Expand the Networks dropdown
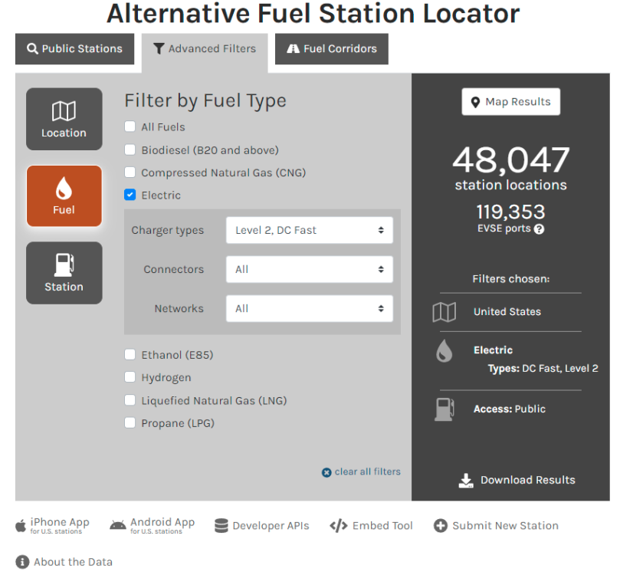This screenshot has width=620, height=575. coord(309,308)
